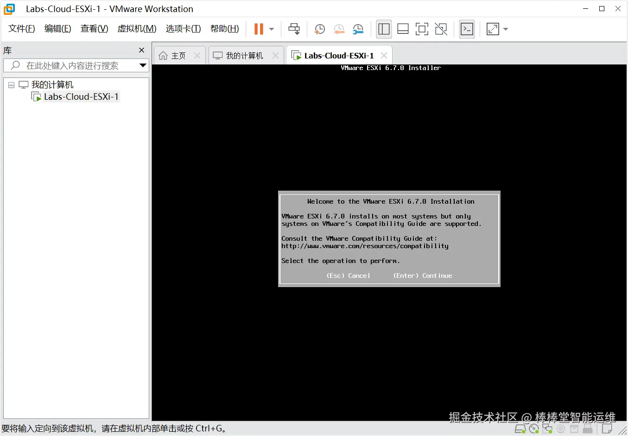Close the library panel
Viewport: 628px width, 436px height.
(142, 50)
